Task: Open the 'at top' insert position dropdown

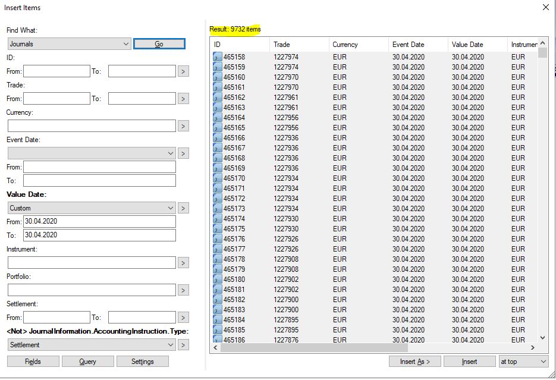Action: 523,362
